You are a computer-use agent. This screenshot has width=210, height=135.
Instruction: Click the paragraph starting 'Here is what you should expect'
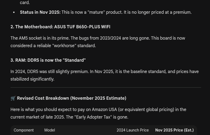(98, 113)
